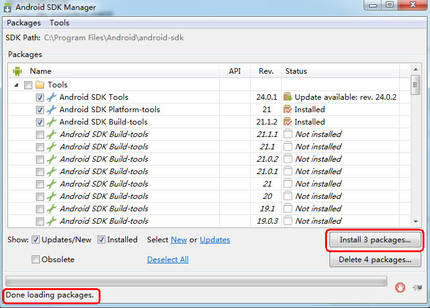Screen dimensions: 430x308
Task: Enable the Obsolete checkbox
Action: (x=35, y=259)
